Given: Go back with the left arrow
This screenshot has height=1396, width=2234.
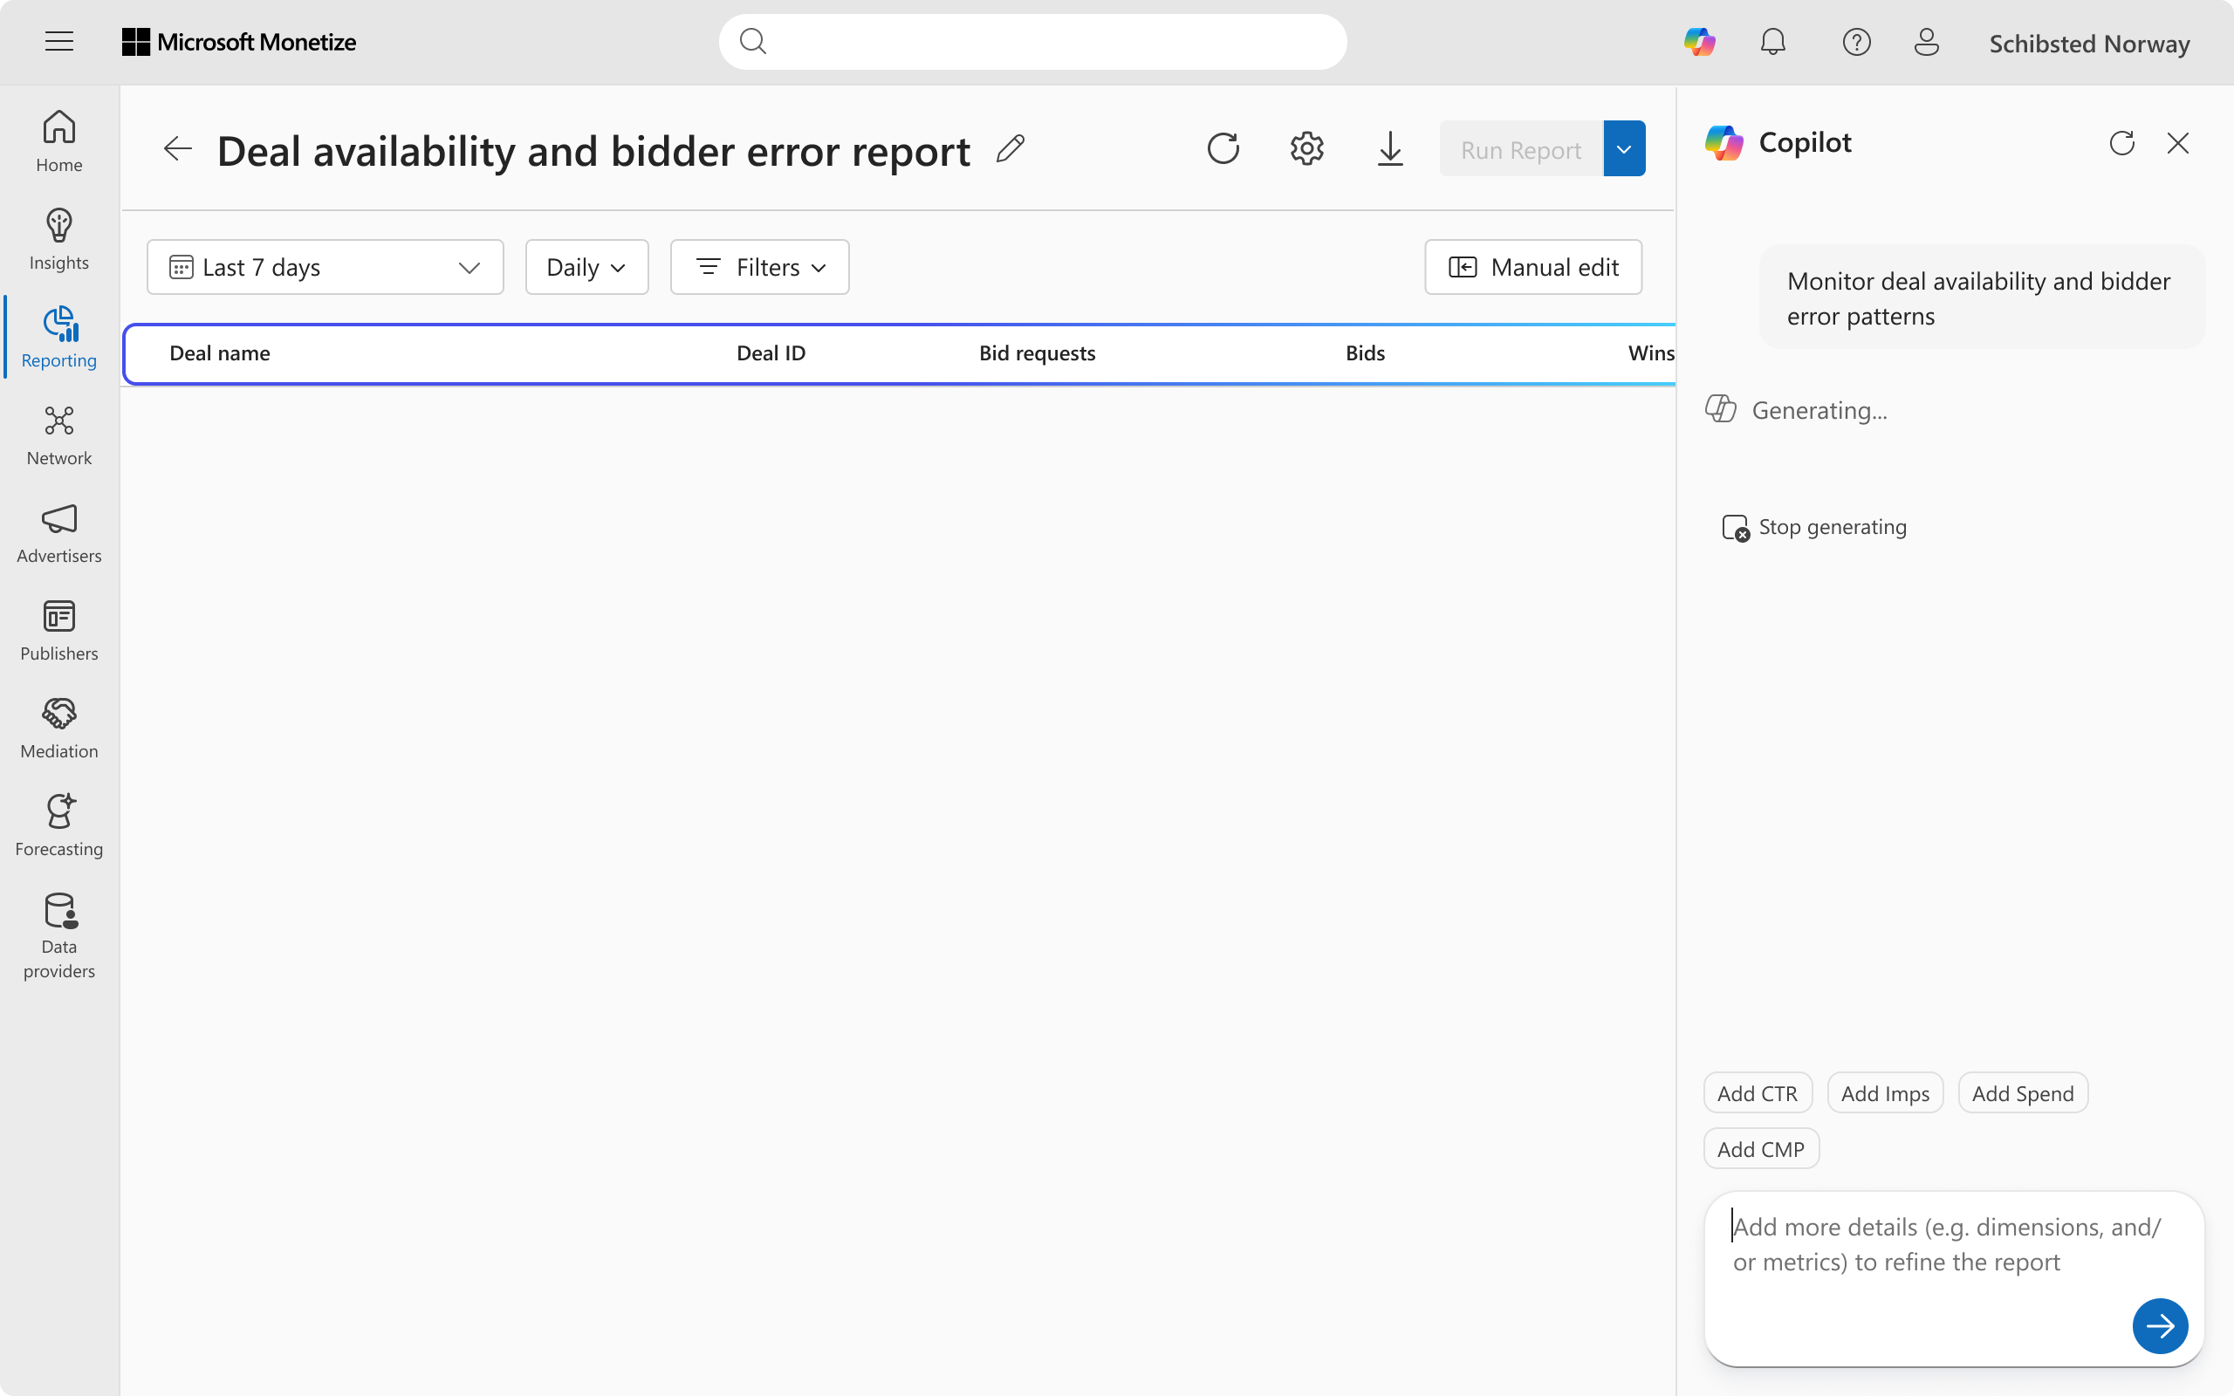Looking at the screenshot, I should (x=177, y=148).
